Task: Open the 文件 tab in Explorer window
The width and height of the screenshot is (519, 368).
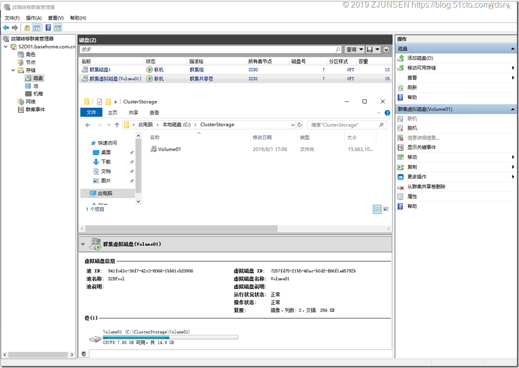Action: tap(91, 113)
